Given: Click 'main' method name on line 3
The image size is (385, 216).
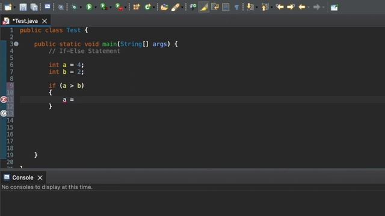Looking at the screenshot, I should click(109, 44).
